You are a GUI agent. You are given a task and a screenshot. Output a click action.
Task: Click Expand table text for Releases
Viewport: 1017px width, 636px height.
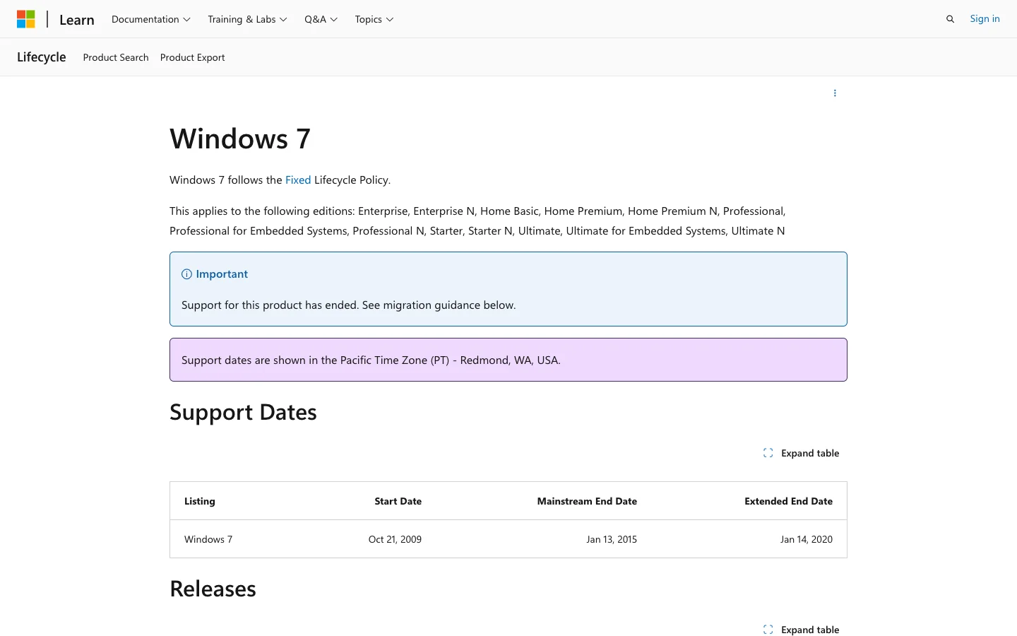[810, 630]
